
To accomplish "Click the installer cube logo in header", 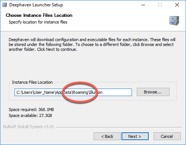I will click(x=174, y=21).
